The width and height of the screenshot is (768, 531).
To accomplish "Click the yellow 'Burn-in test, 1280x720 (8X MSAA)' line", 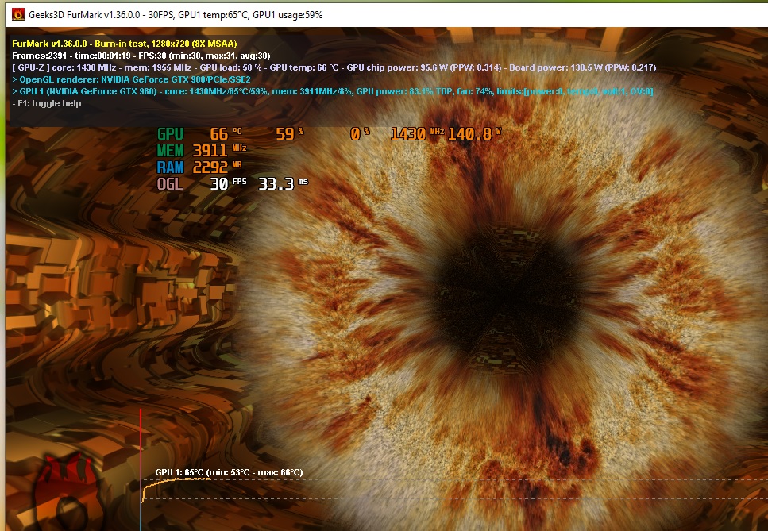I will tap(125, 44).
